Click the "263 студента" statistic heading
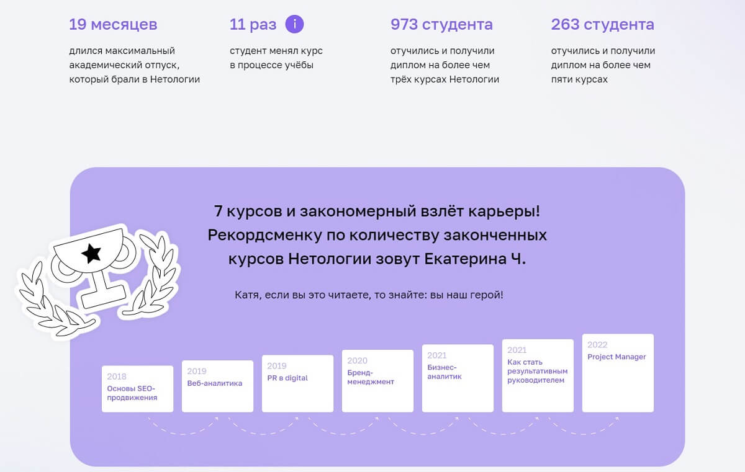The width and height of the screenshot is (745, 472). click(x=602, y=24)
